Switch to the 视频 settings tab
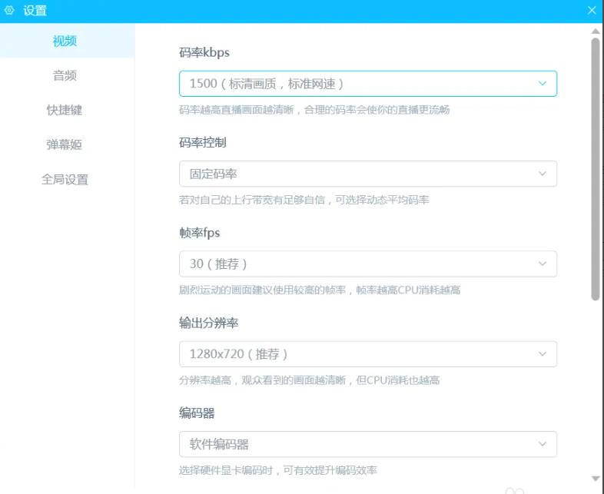This screenshot has width=604, height=494. [x=65, y=41]
